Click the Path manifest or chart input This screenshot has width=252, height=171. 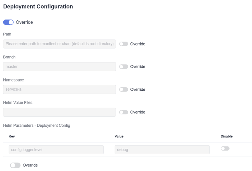(x=59, y=44)
